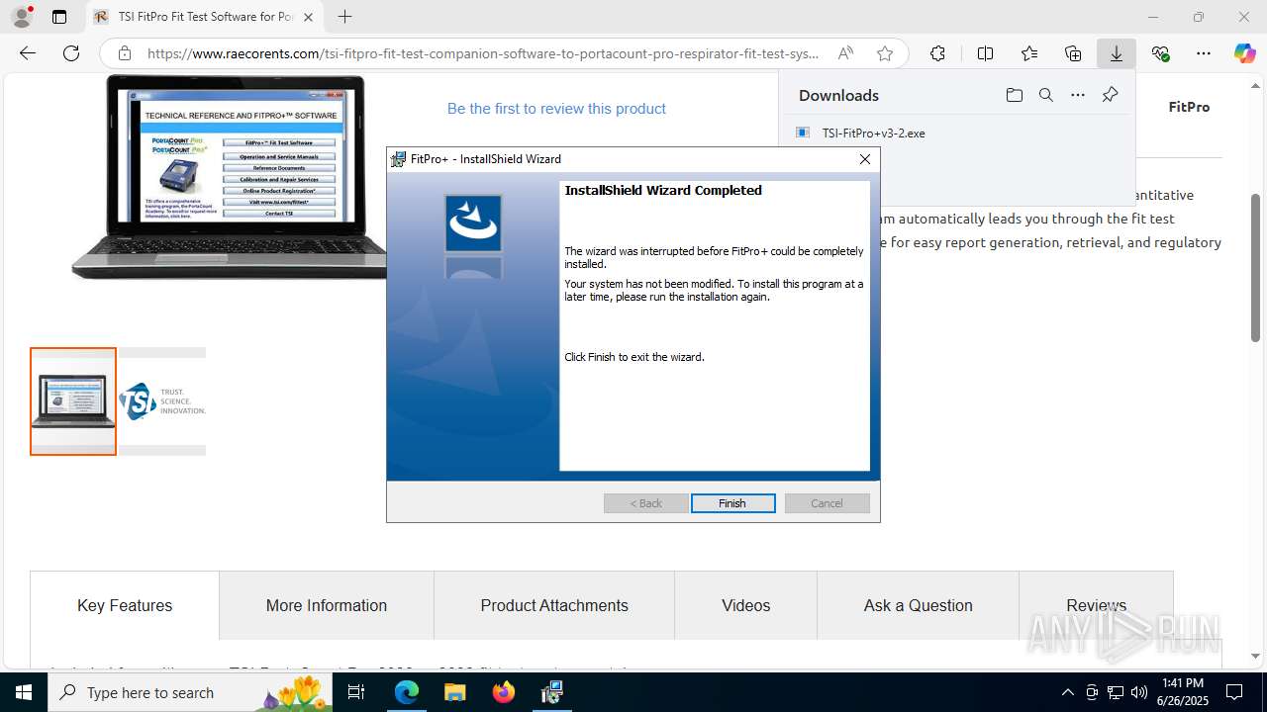Search downloads in the Downloads panel
Viewport: 1267px width, 712px height.
pyautogui.click(x=1045, y=95)
